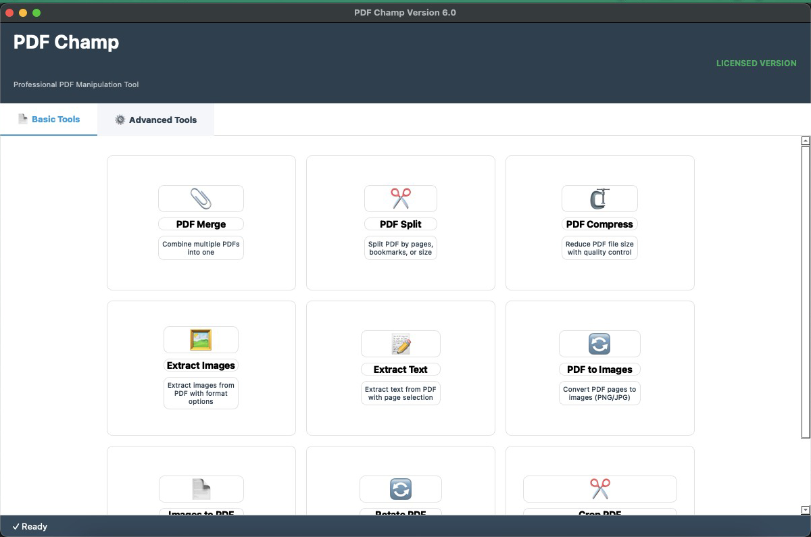This screenshot has width=811, height=537.
Task: Click the Ready status bar indicator
Action: click(30, 526)
